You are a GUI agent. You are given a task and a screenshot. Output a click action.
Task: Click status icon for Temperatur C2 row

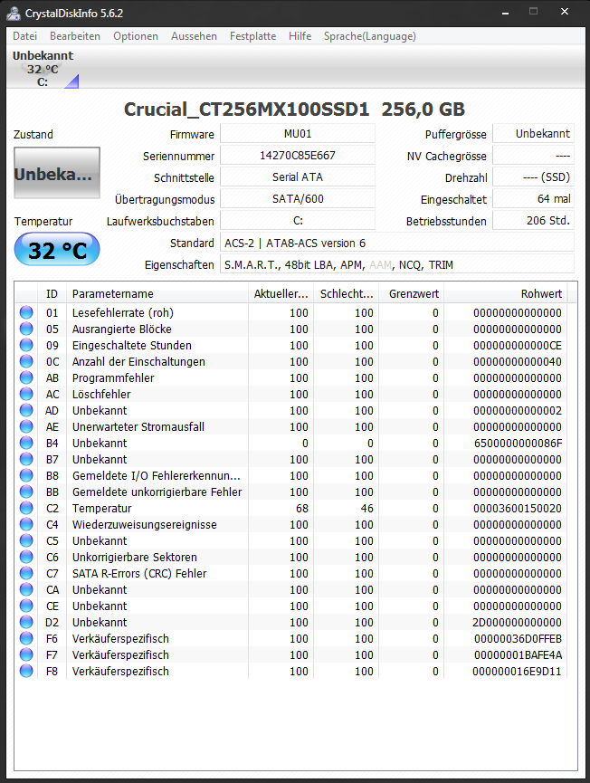[x=26, y=509]
